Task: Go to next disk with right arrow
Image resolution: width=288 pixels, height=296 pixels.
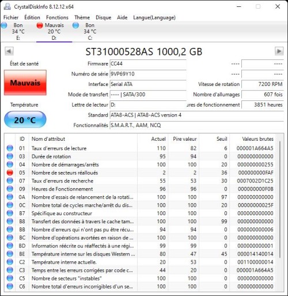Action: [279, 51]
